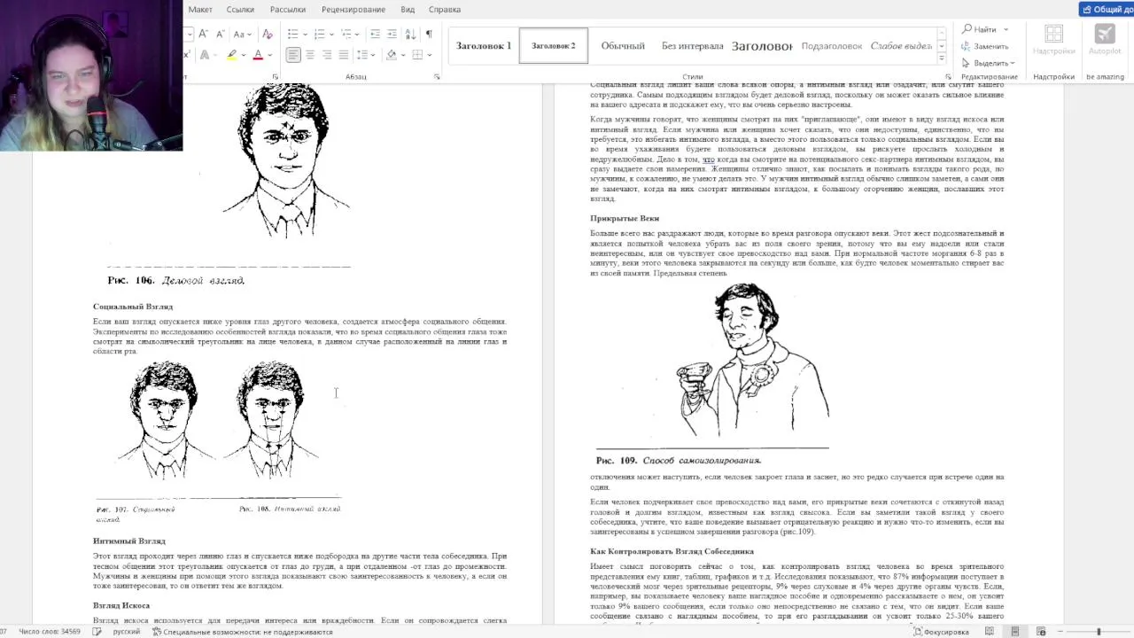
Task: Click the Общий доступ share button
Action: (1107, 10)
